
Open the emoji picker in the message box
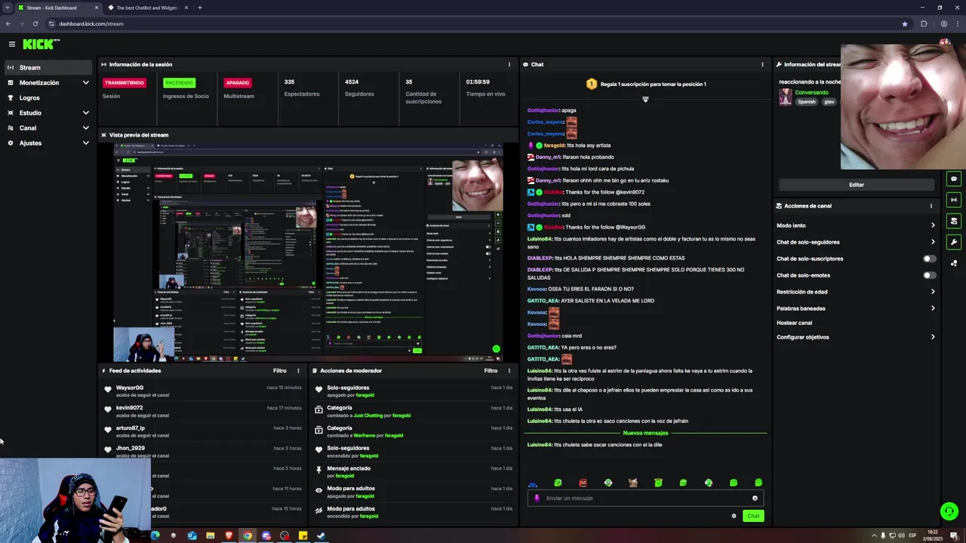(755, 498)
